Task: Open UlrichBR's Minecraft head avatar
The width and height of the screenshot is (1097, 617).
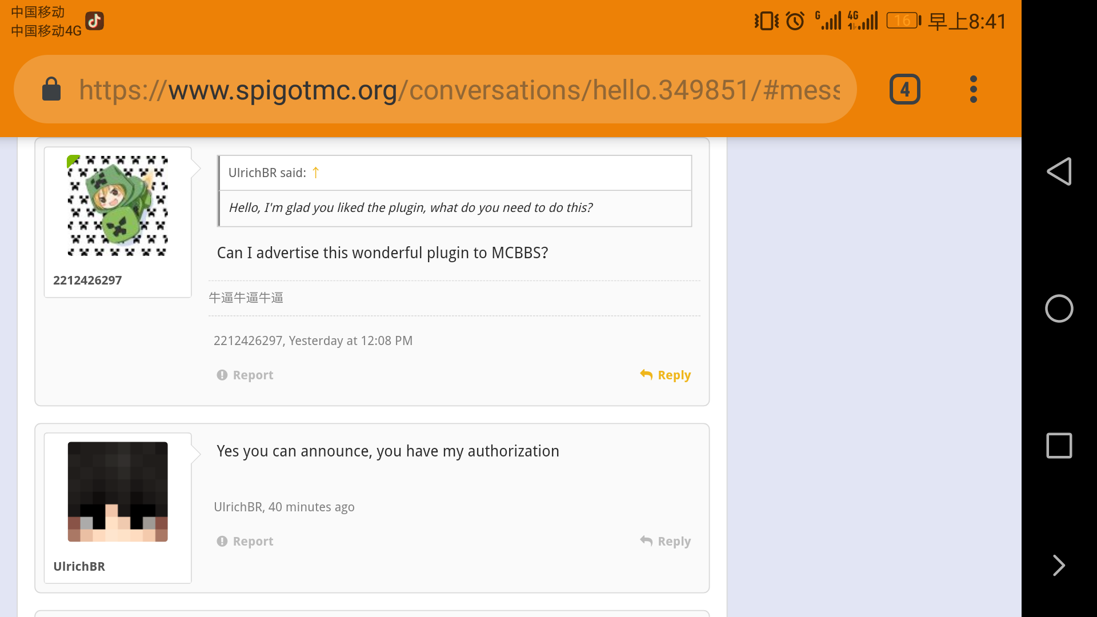Action: pos(118,491)
